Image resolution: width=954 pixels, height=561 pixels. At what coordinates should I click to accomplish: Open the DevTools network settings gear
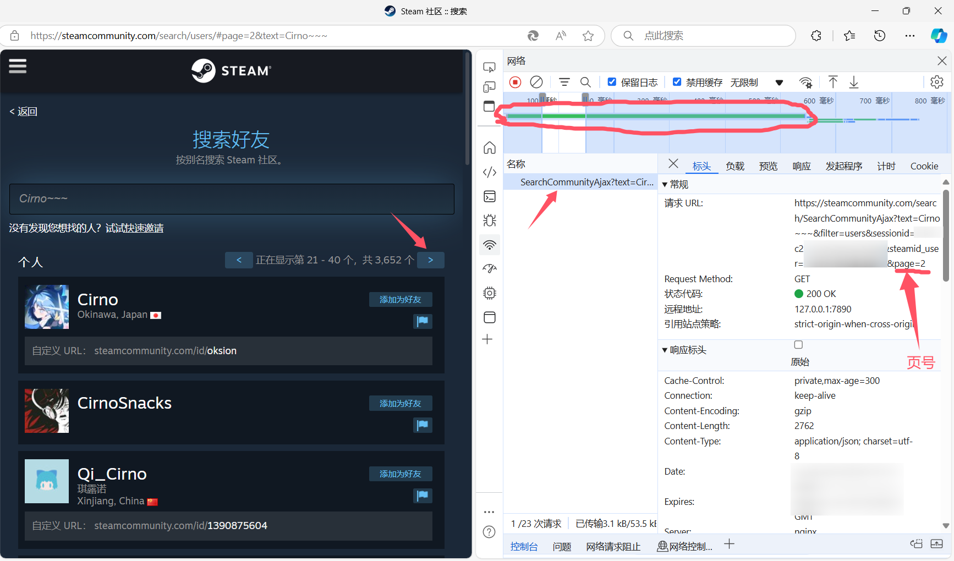tap(936, 82)
